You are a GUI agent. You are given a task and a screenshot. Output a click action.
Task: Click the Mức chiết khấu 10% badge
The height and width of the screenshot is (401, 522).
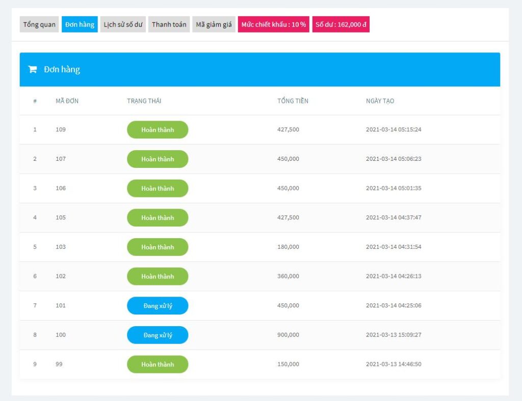(x=273, y=24)
